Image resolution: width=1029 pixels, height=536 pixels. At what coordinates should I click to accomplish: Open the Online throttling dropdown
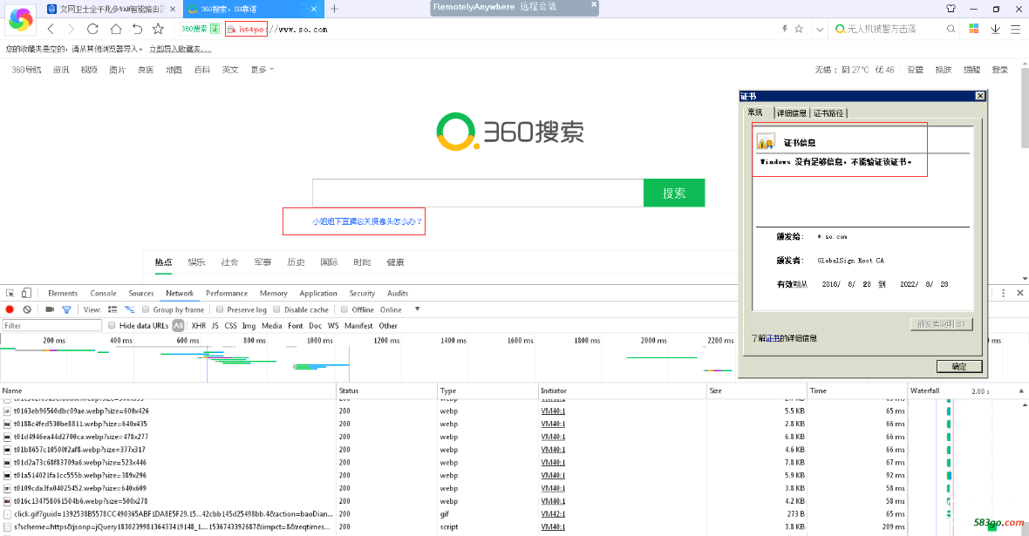(399, 309)
